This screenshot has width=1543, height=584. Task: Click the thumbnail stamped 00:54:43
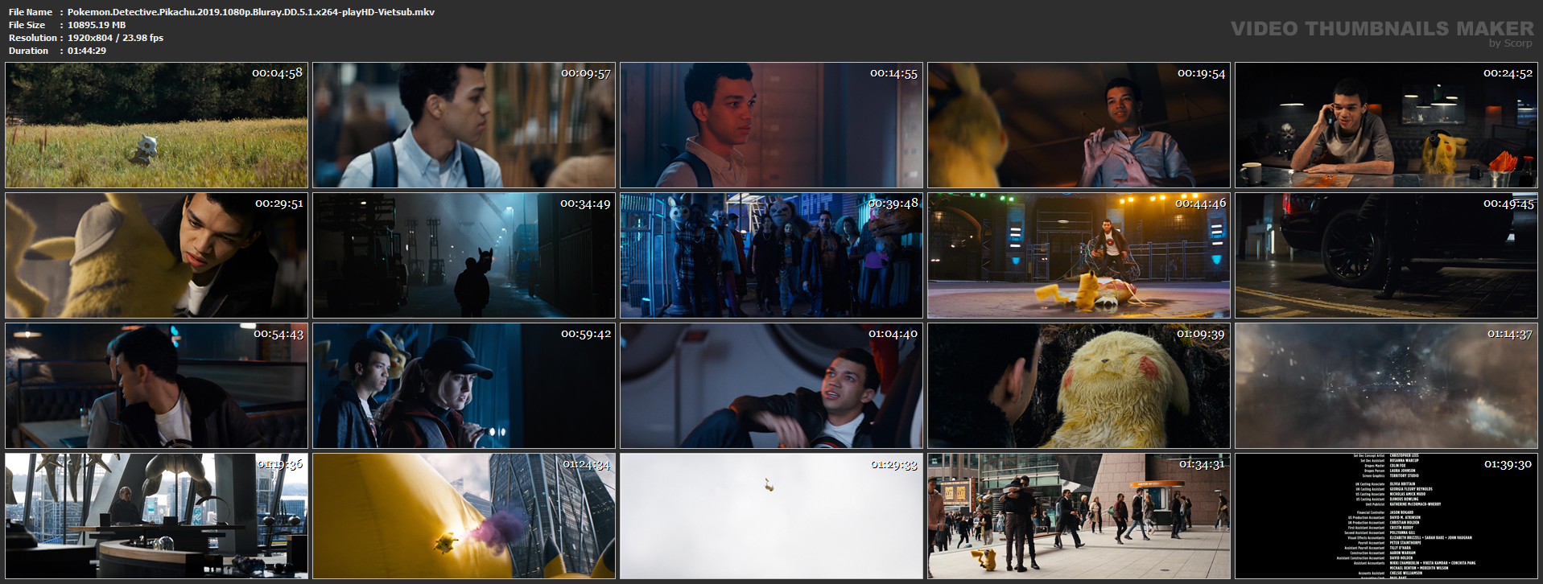pos(157,386)
